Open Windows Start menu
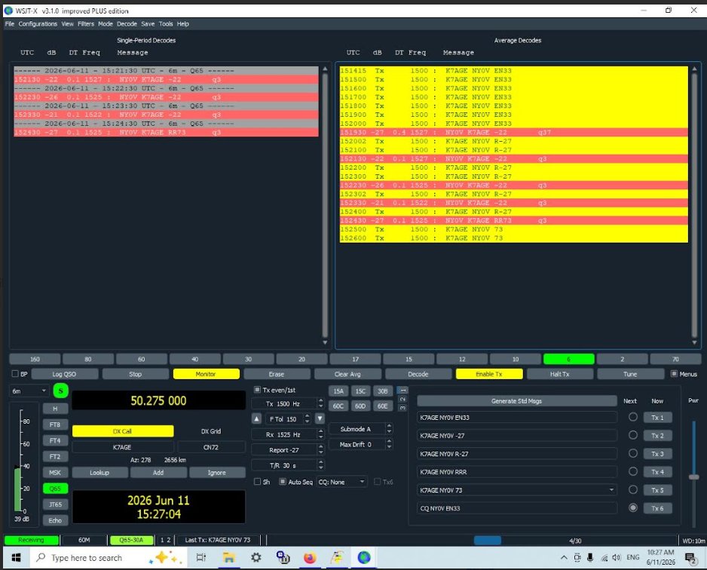 click(17, 558)
